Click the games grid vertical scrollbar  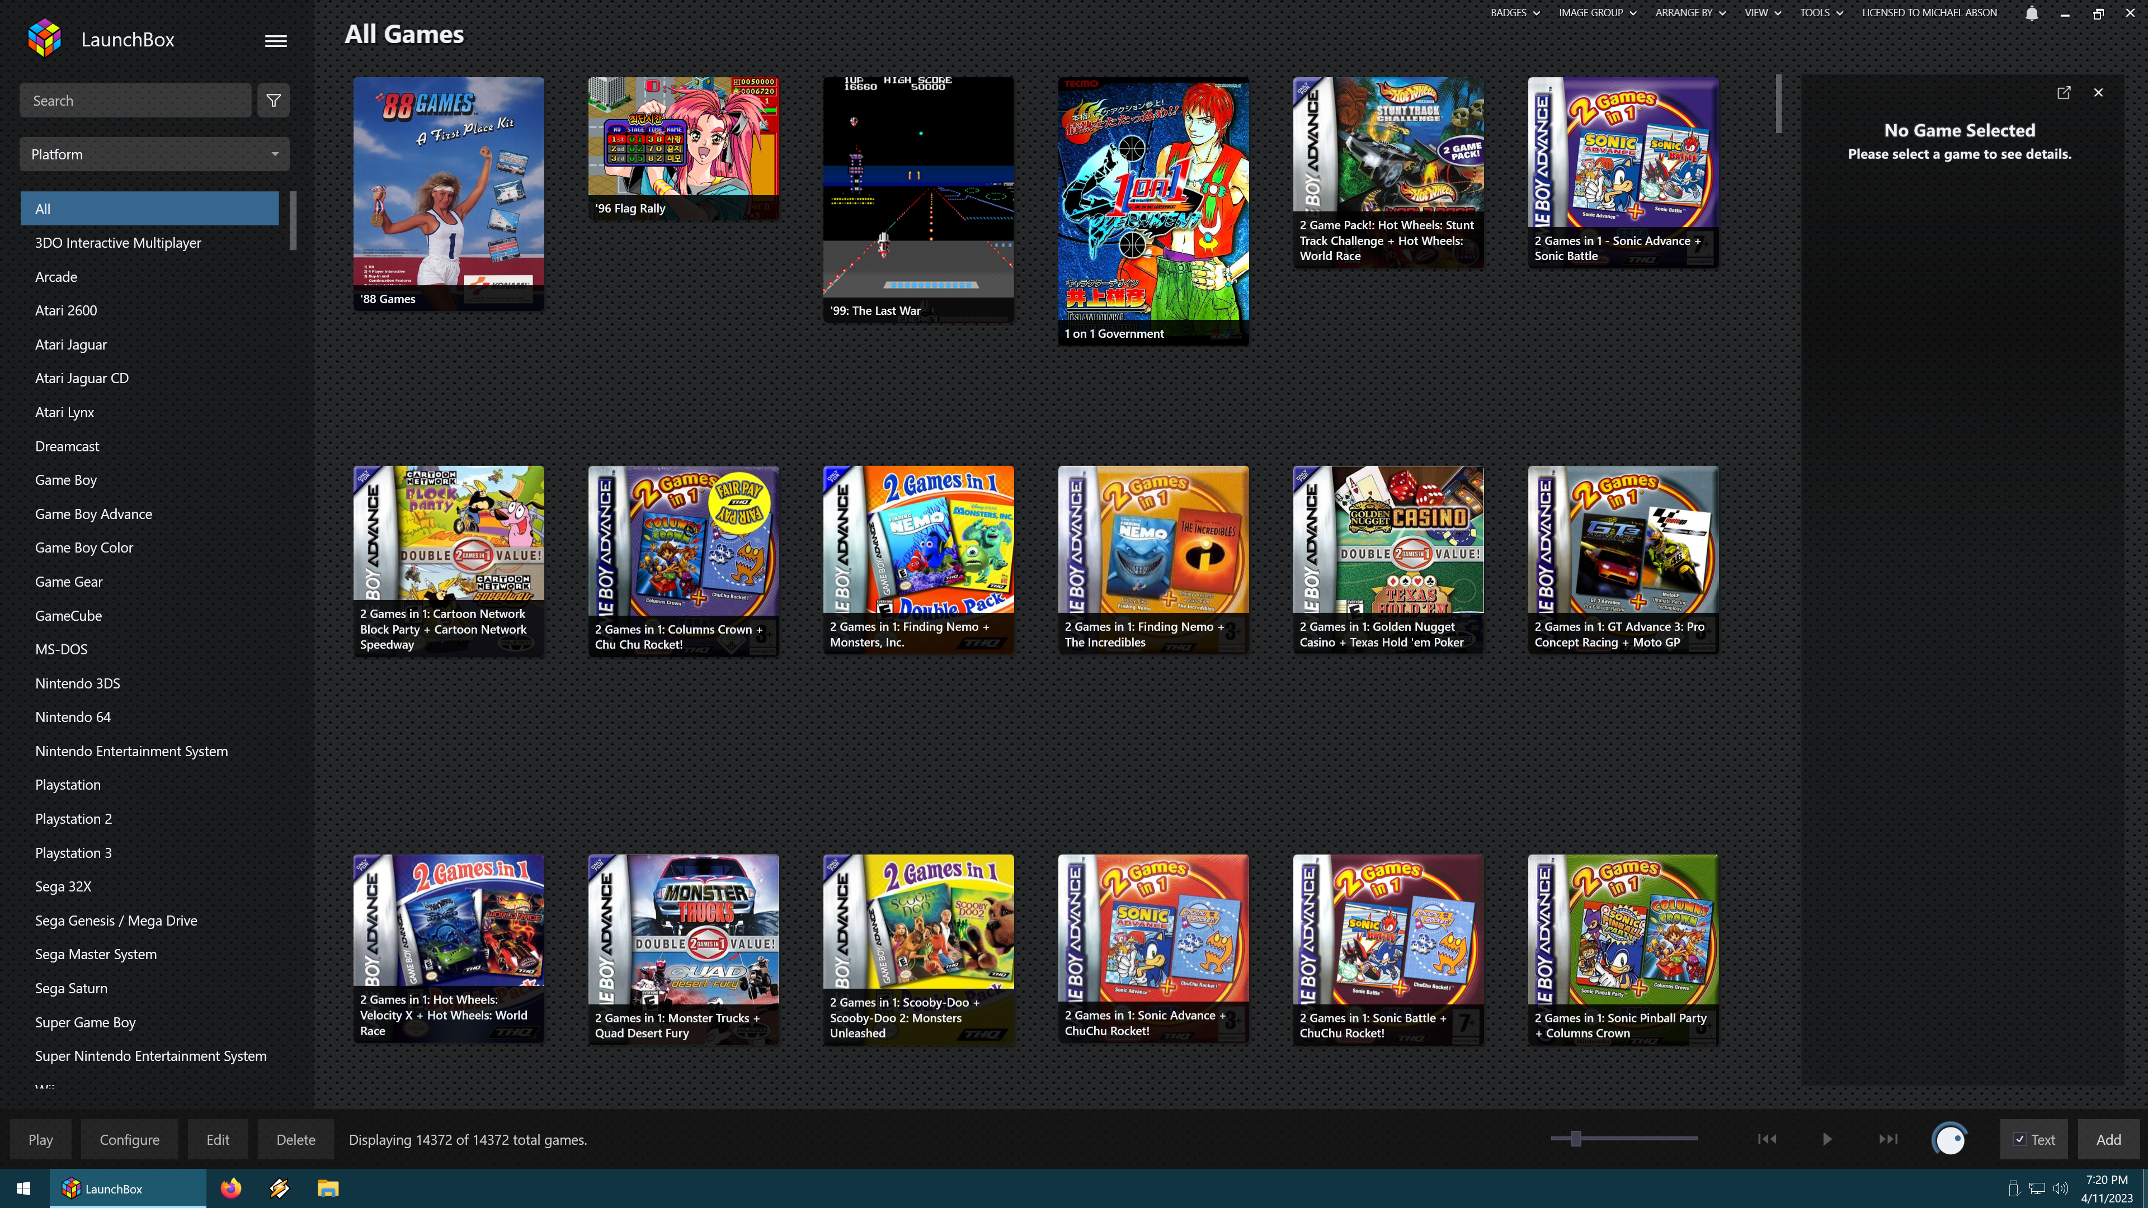1779,104
